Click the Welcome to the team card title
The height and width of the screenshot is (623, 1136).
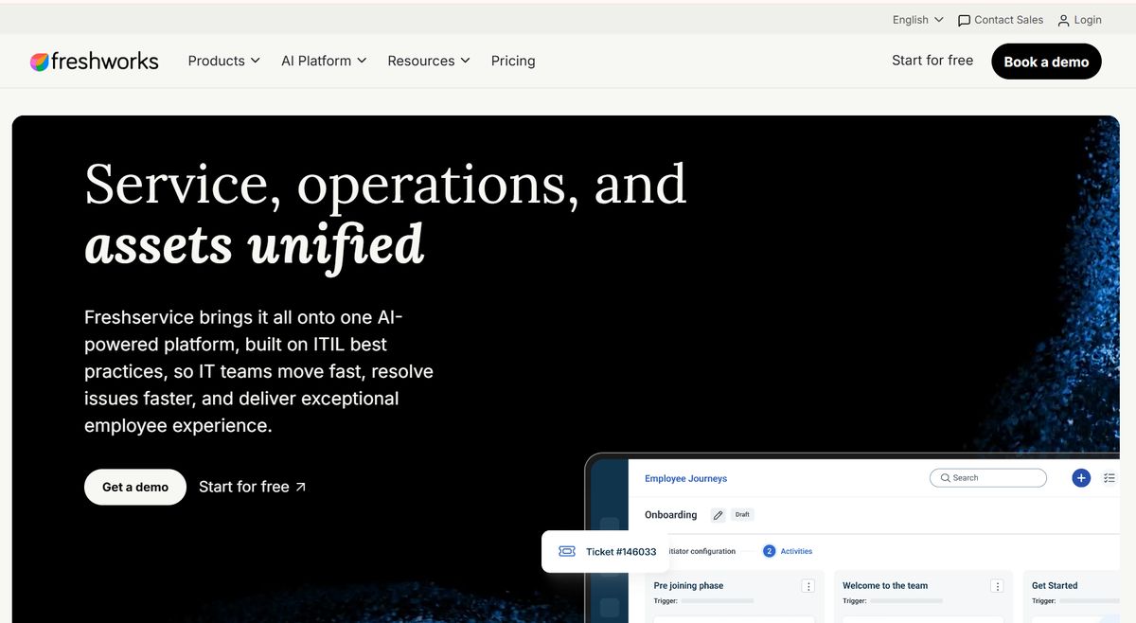[885, 586]
